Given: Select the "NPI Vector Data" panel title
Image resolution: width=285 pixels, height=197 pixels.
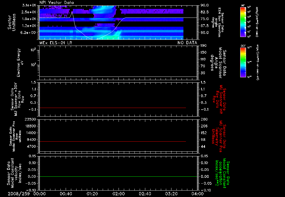Looking at the screenshot, I should 56,3.
